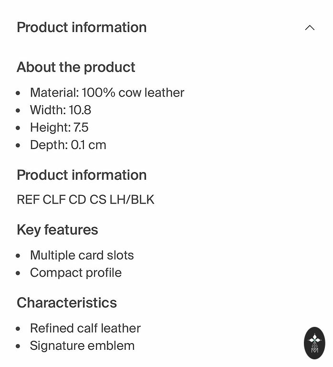Select the Material: 100% cow leather line

click(107, 93)
